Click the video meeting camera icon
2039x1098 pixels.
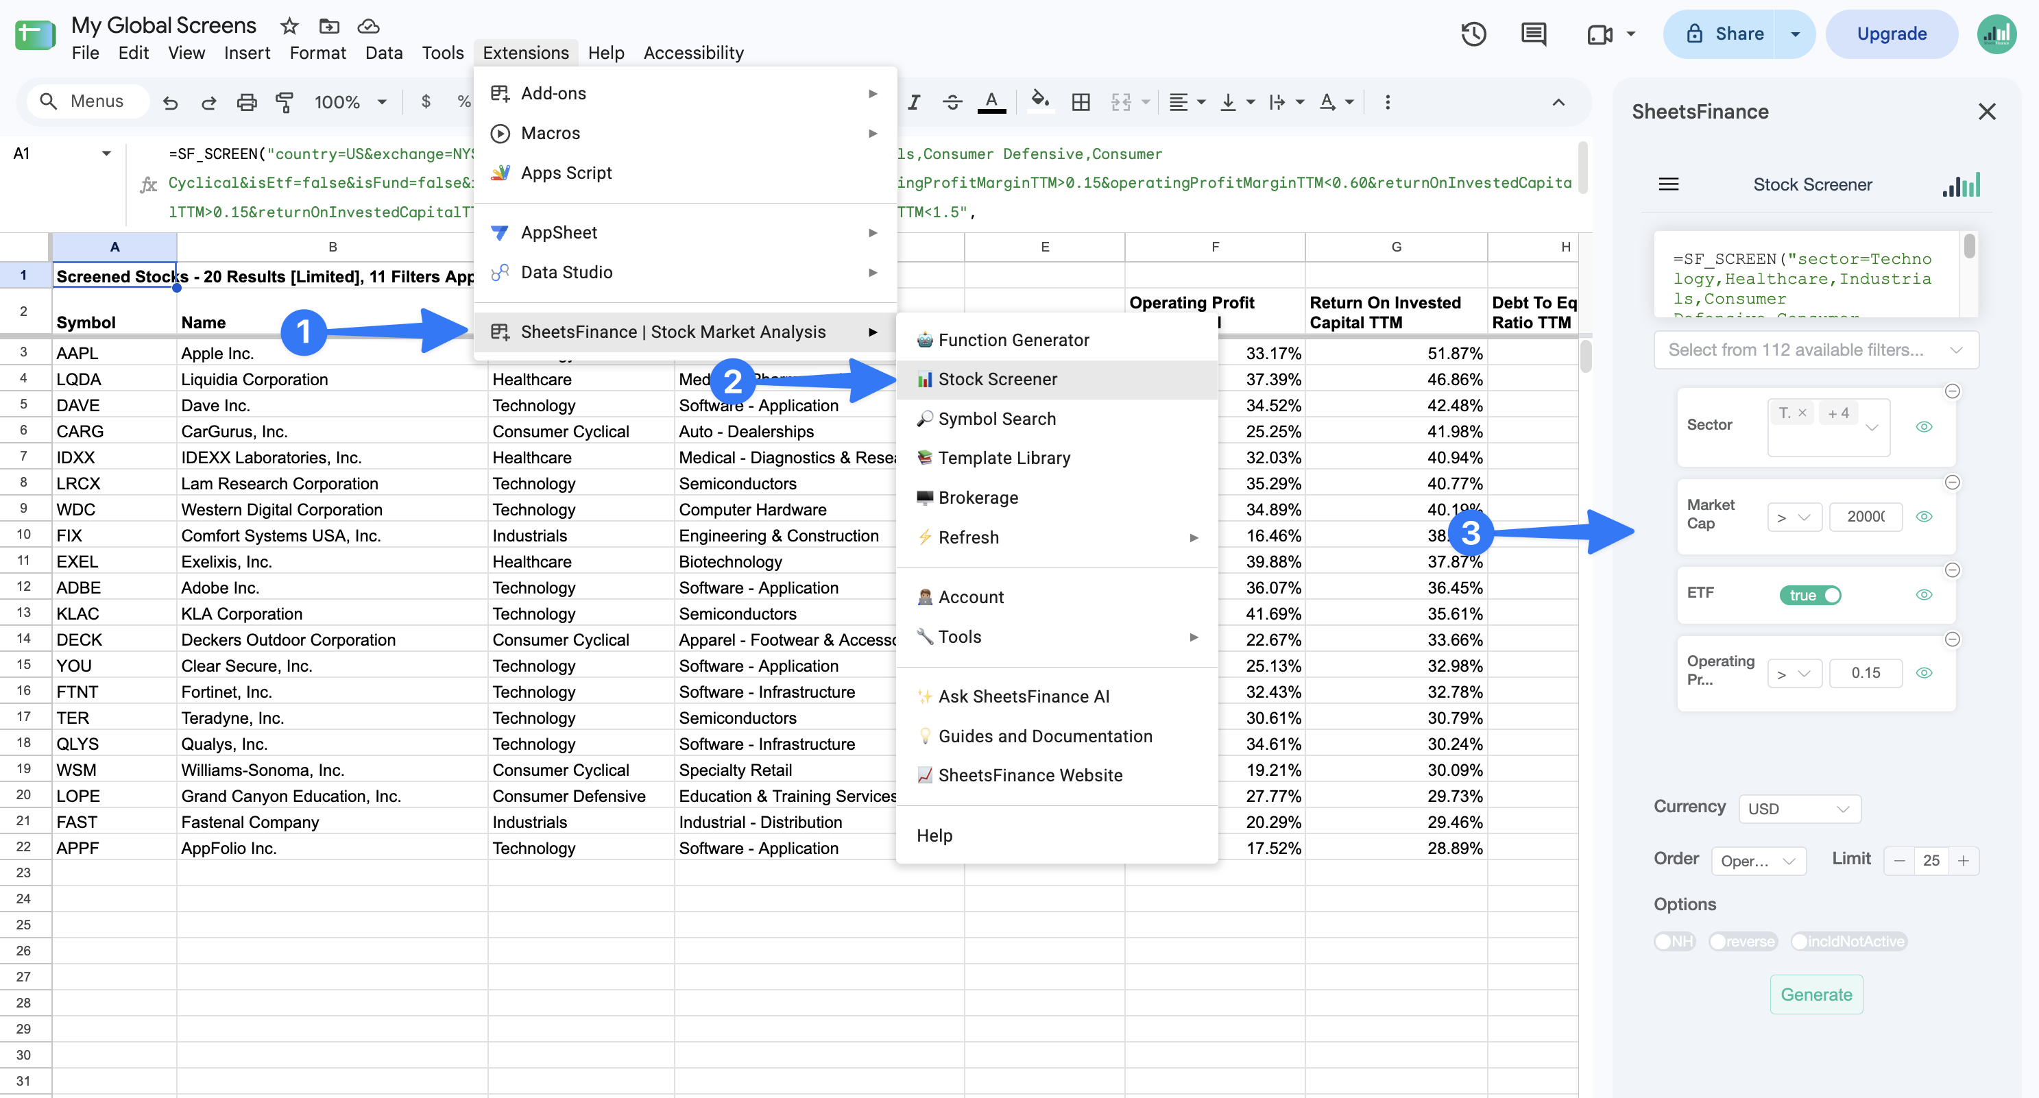[x=1600, y=34]
